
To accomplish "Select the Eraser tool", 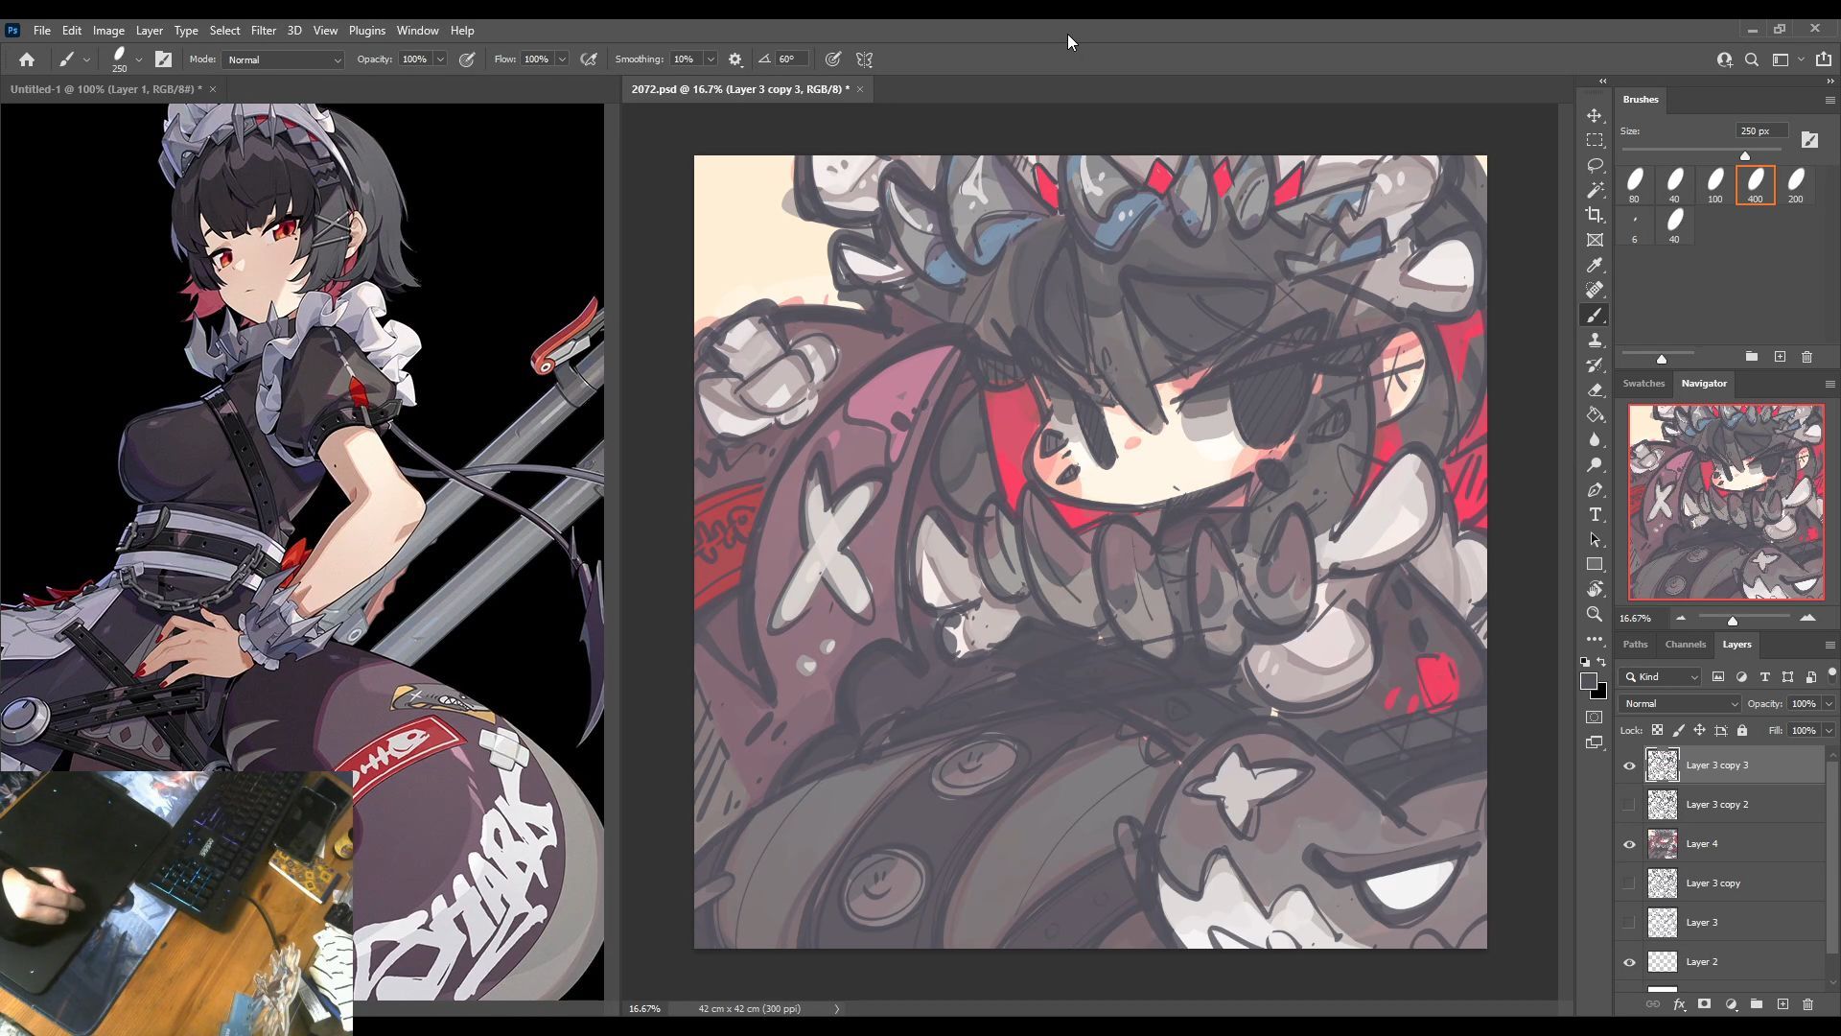I will 1595,389.
